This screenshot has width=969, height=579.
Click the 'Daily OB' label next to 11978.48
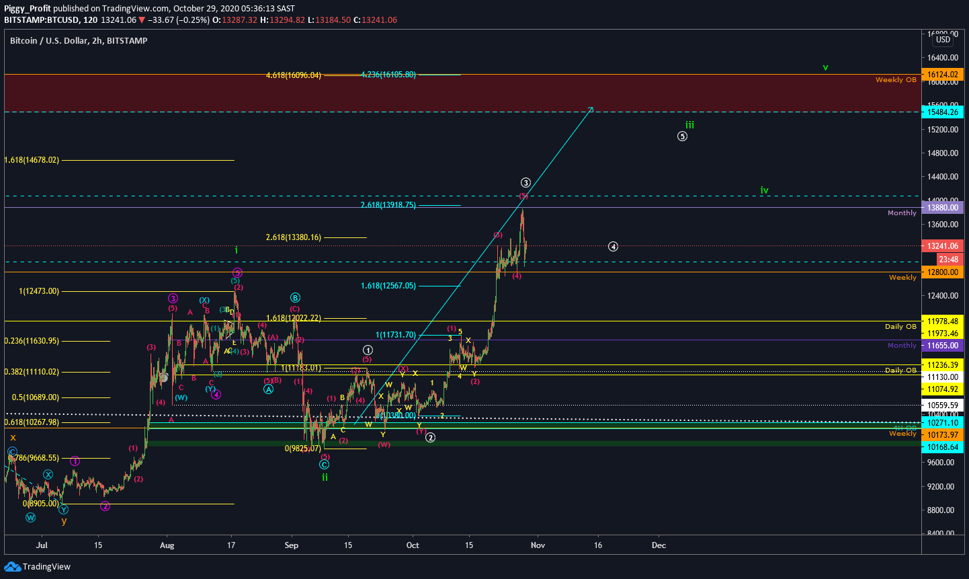click(900, 326)
